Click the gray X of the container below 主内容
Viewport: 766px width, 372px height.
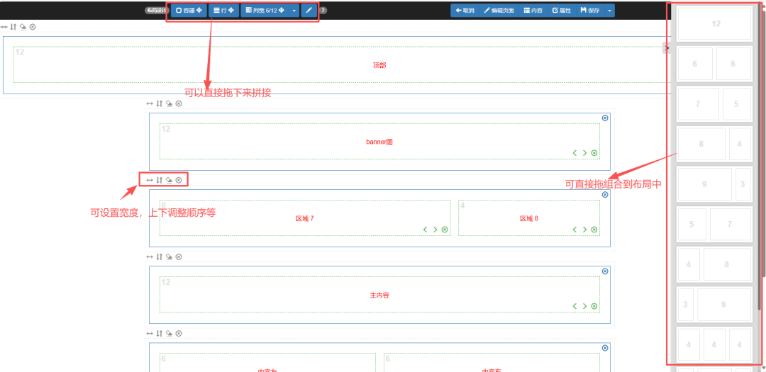click(x=179, y=334)
